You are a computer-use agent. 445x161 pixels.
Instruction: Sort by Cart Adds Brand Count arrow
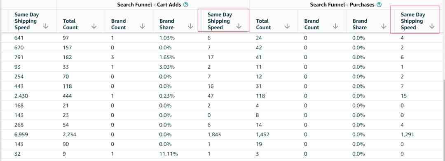(x=142, y=26)
